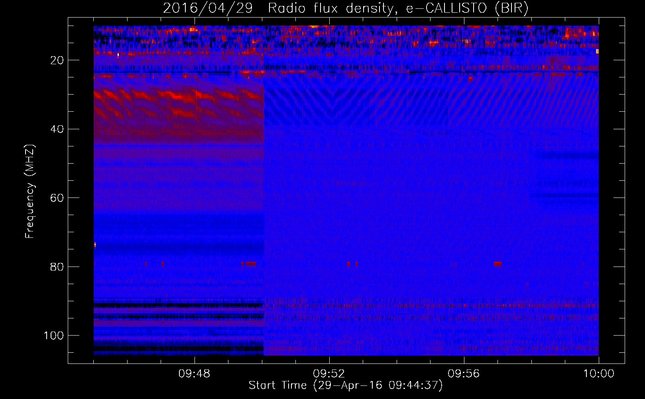Click the 20 MHz frequency tick label

[x=57, y=60]
